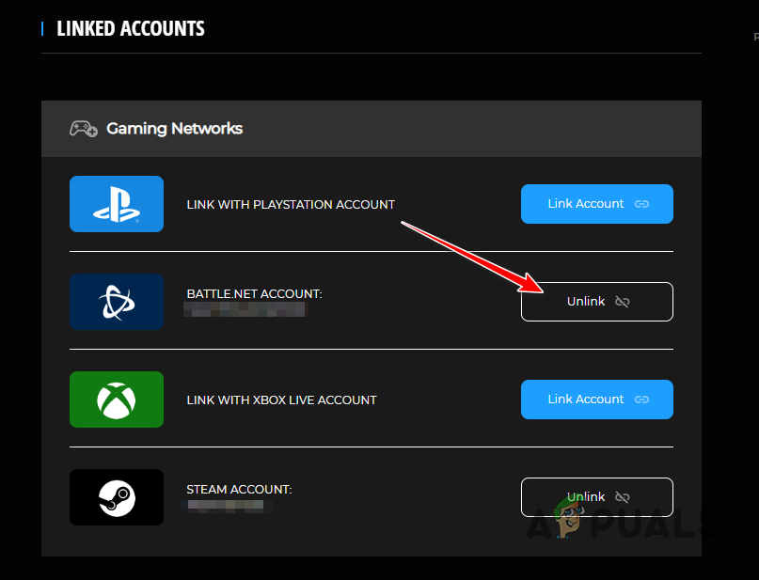Click the chain-link icon on PlayStation's Link Account button
Image resolution: width=759 pixels, height=580 pixels.
pos(642,204)
